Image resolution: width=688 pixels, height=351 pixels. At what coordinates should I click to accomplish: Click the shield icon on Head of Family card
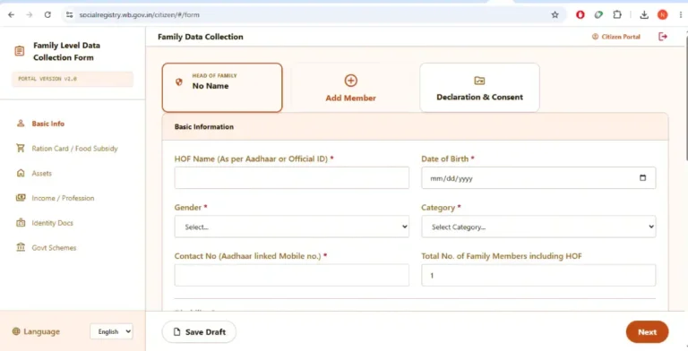[x=179, y=82]
